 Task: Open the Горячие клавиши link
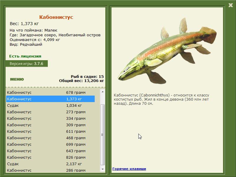129,169
